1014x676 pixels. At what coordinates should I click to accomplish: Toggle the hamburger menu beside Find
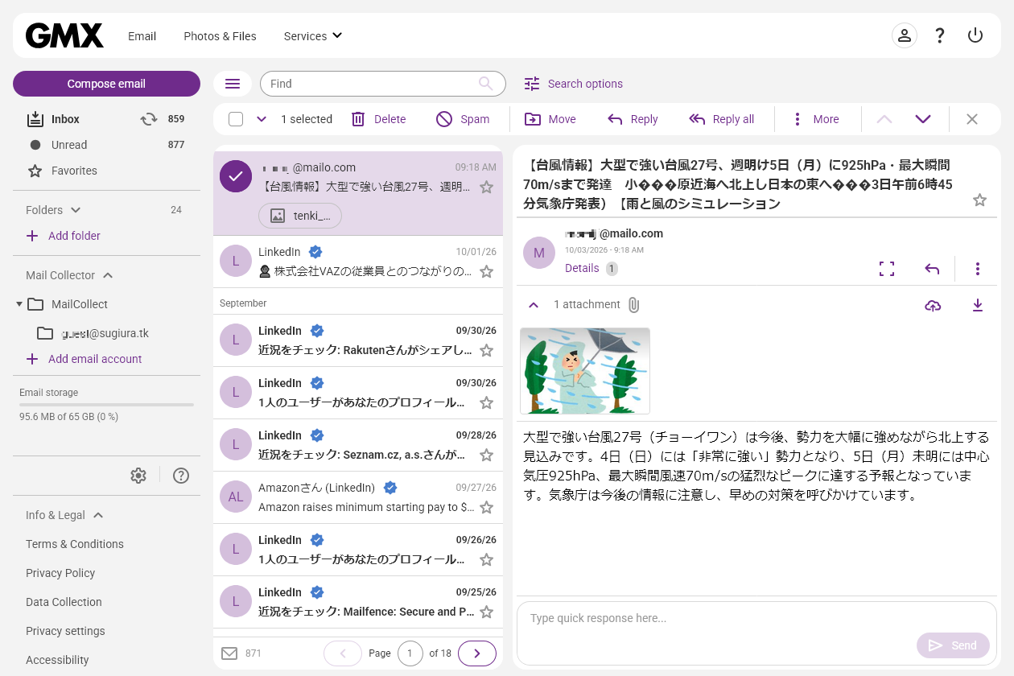(x=233, y=84)
